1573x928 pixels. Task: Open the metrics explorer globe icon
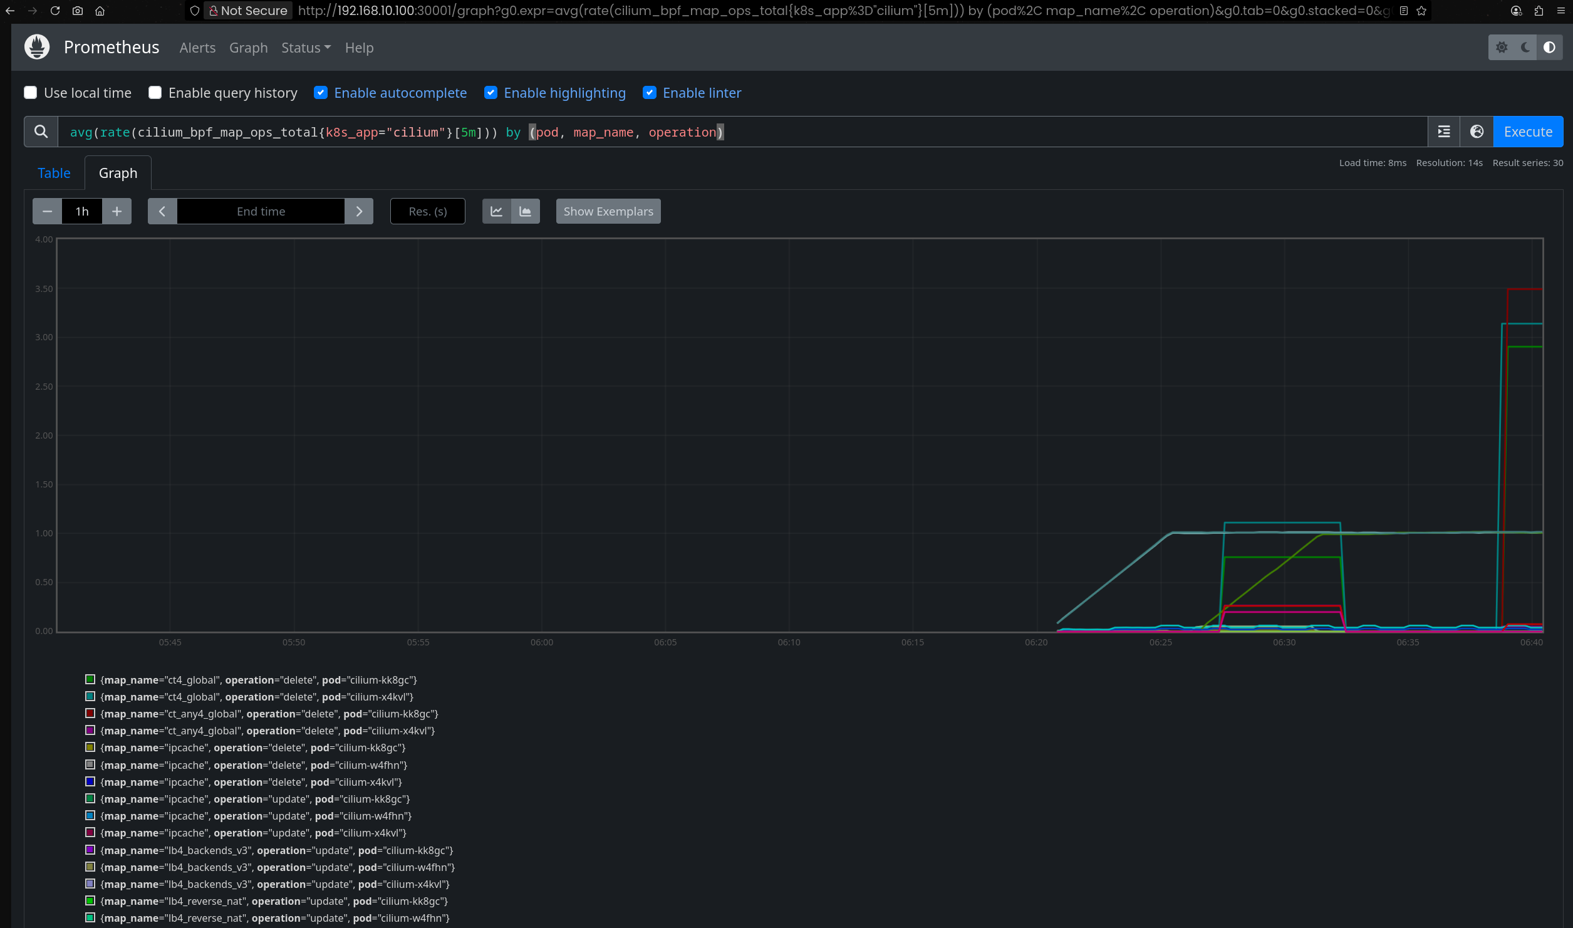[1477, 132]
